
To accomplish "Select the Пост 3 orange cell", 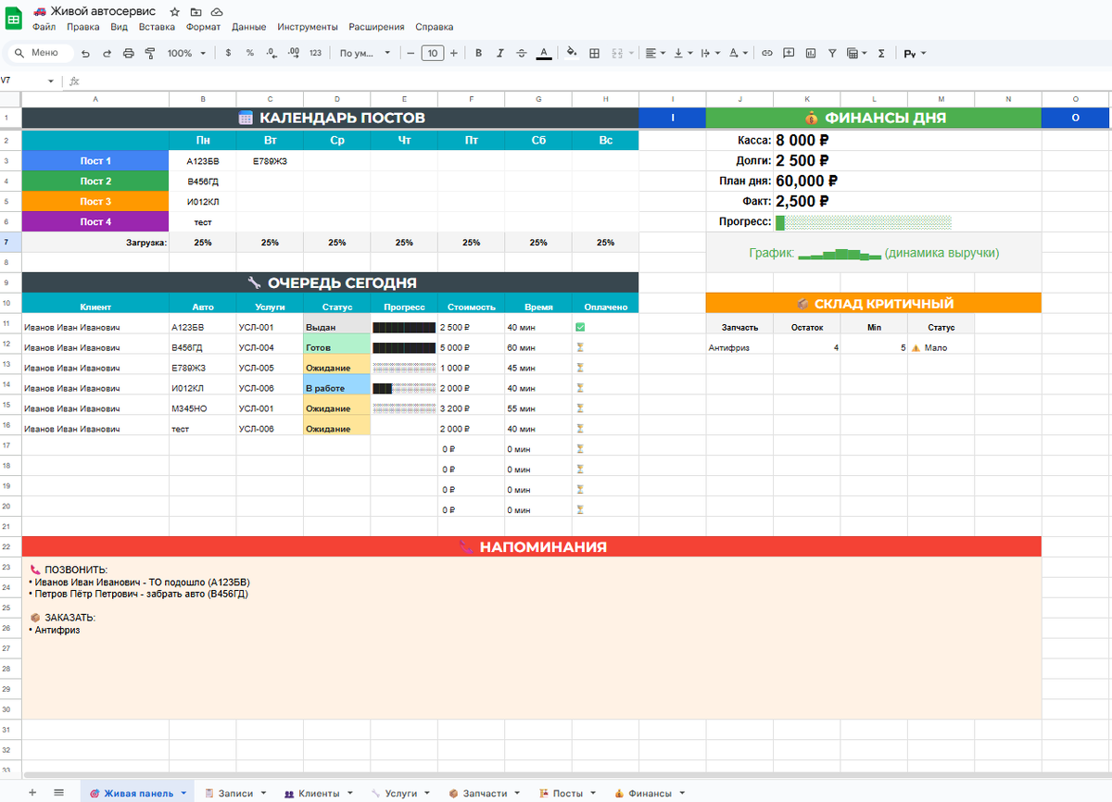I will [95, 201].
